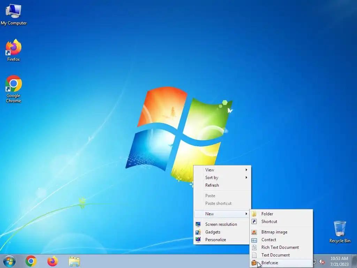
Task: Click the Rich Text Document icon
Action: point(254,247)
